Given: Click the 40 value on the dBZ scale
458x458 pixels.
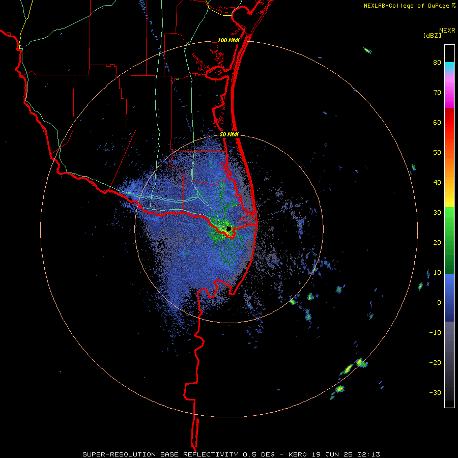Looking at the screenshot, I should click(437, 183).
